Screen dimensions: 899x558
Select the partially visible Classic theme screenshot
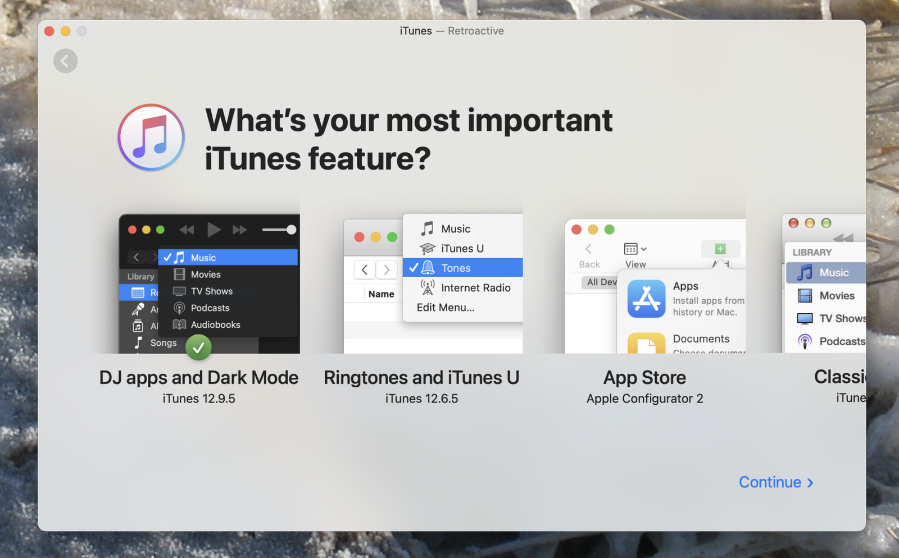click(x=824, y=283)
